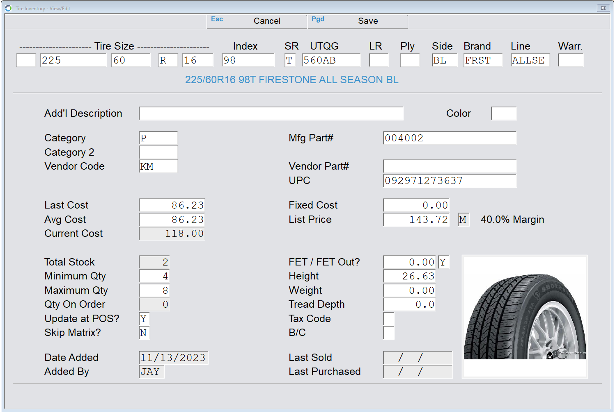Select the aspect ratio field showing 60
Viewport: 615px width, 413px height.
[131, 60]
